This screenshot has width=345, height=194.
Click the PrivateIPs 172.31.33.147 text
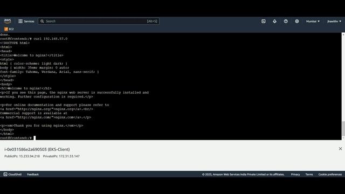point(61,156)
